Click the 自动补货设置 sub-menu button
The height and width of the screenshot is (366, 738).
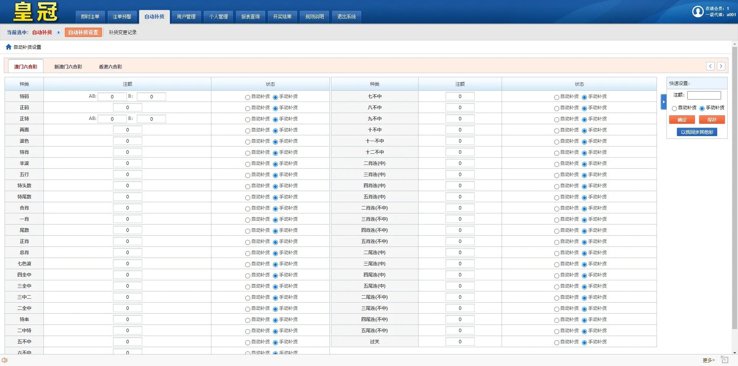tap(83, 32)
